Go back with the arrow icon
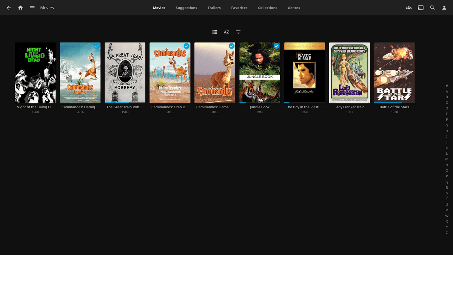 pyautogui.click(x=9, y=8)
